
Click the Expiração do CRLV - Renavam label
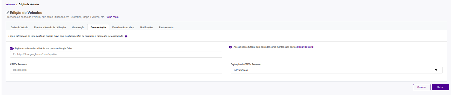click(246, 64)
